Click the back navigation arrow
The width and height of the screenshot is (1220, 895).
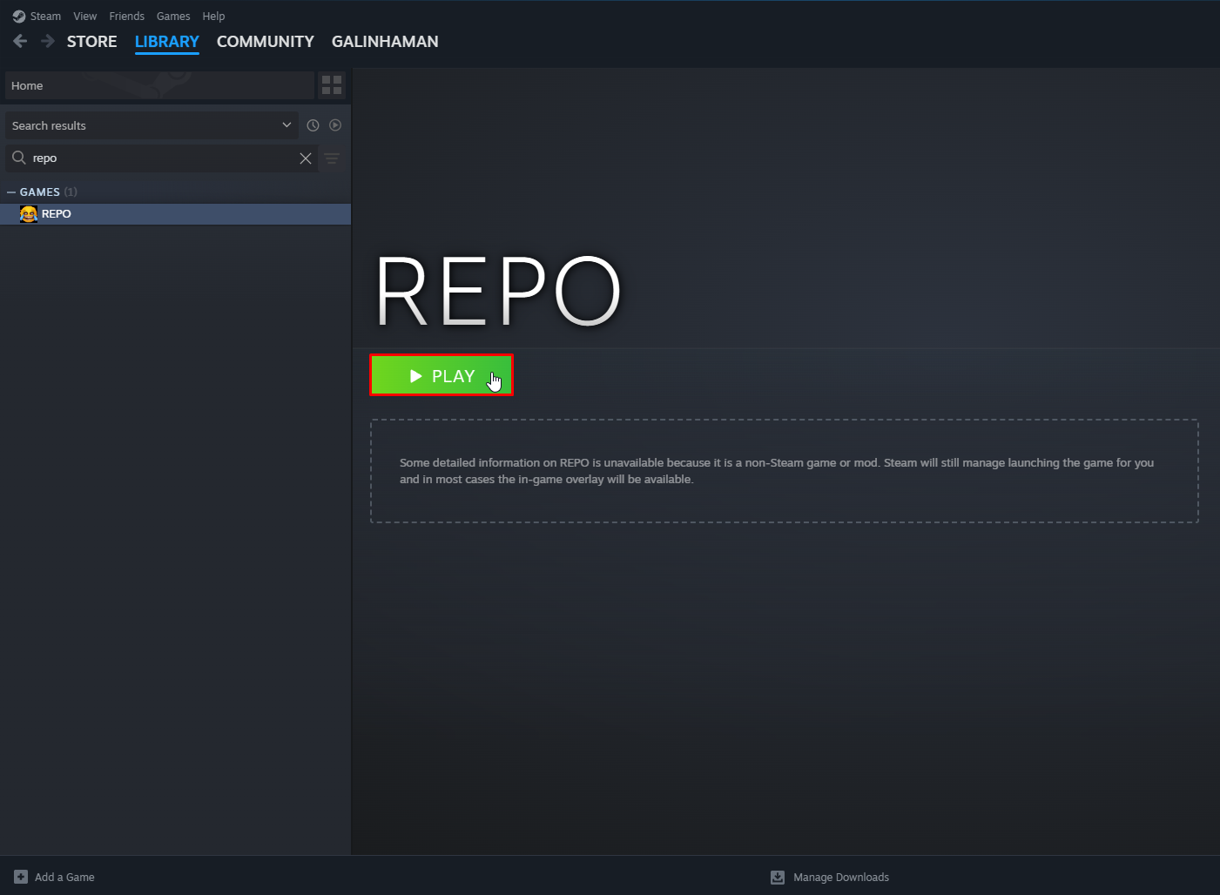(x=19, y=41)
